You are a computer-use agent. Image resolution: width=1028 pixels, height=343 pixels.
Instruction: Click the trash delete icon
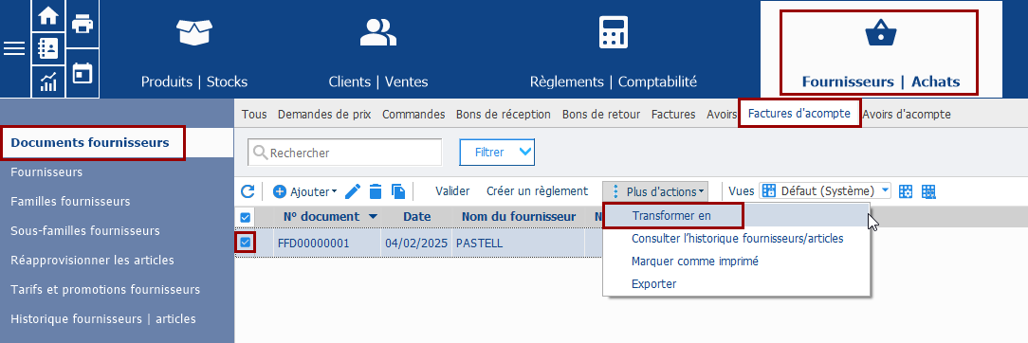(x=375, y=191)
